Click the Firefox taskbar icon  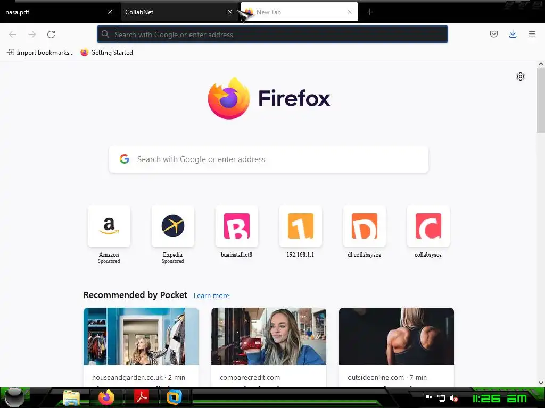click(106, 397)
